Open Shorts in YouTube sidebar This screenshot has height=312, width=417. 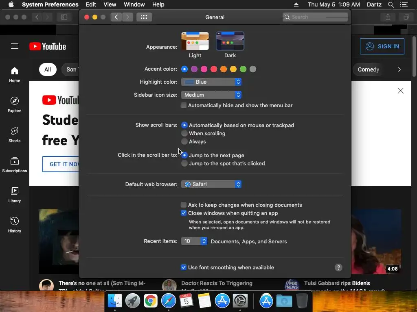click(14, 135)
